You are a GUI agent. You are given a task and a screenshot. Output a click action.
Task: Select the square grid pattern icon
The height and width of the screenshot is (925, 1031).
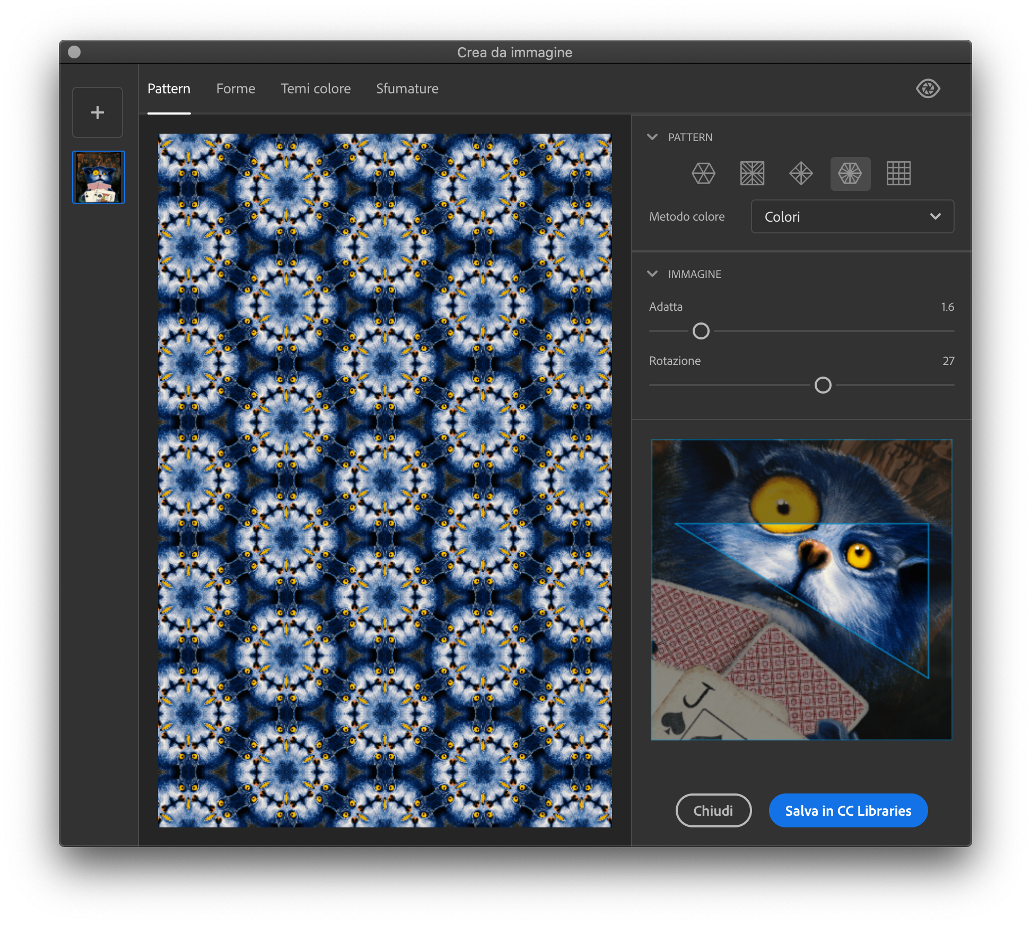pos(898,173)
